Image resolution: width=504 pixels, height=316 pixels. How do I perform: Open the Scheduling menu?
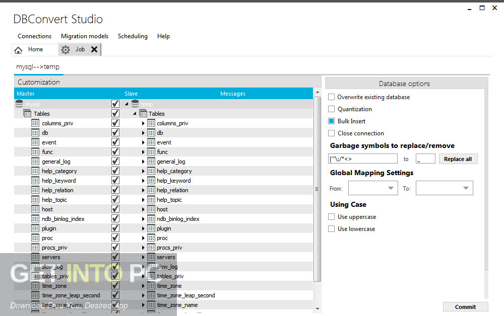(x=133, y=36)
